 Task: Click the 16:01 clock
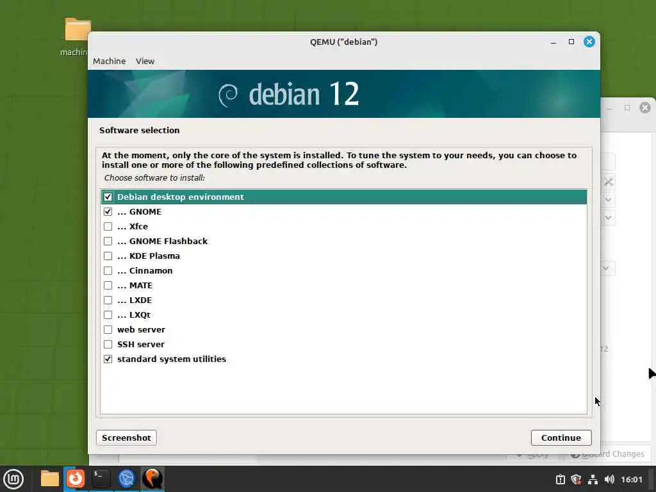(632, 479)
